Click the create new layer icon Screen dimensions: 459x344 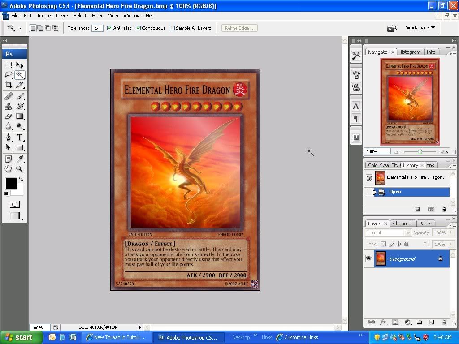click(431, 322)
